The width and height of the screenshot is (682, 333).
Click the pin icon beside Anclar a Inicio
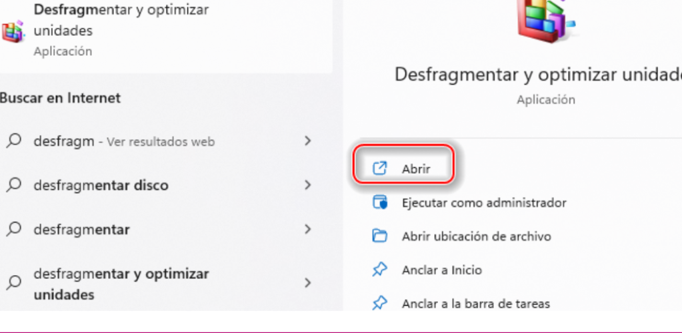click(379, 270)
